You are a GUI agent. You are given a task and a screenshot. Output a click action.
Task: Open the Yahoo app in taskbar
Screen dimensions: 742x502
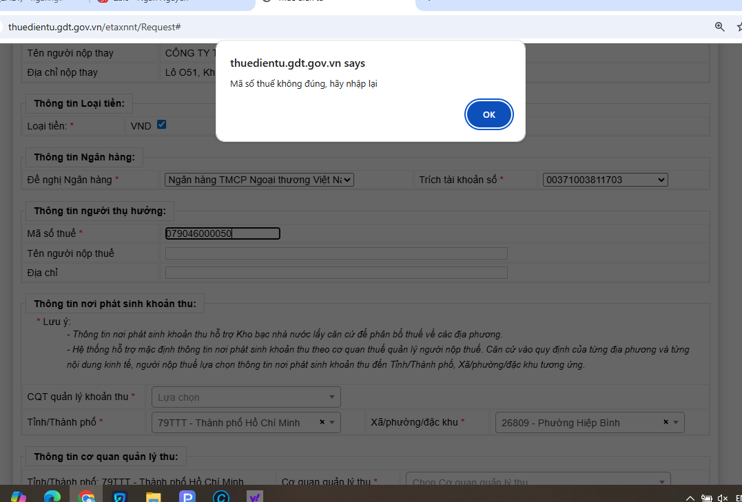point(254,496)
